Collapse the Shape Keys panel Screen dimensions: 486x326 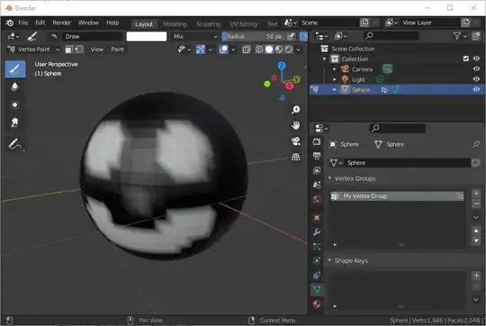pos(329,260)
